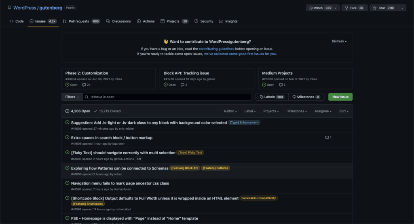Image resolution: width=414 pixels, height=224 pixels.
Task: Open pinned issue Medium Projects
Action: [x=277, y=73]
